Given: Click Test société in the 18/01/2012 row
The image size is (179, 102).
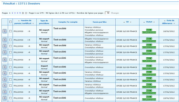Looking at the screenshot, I should click(60, 29).
